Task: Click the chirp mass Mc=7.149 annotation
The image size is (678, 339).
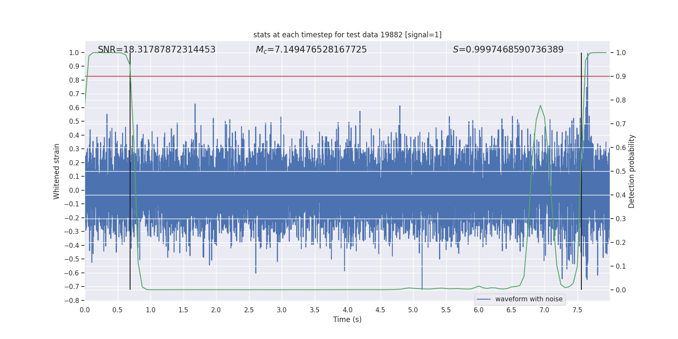Action: pos(311,50)
